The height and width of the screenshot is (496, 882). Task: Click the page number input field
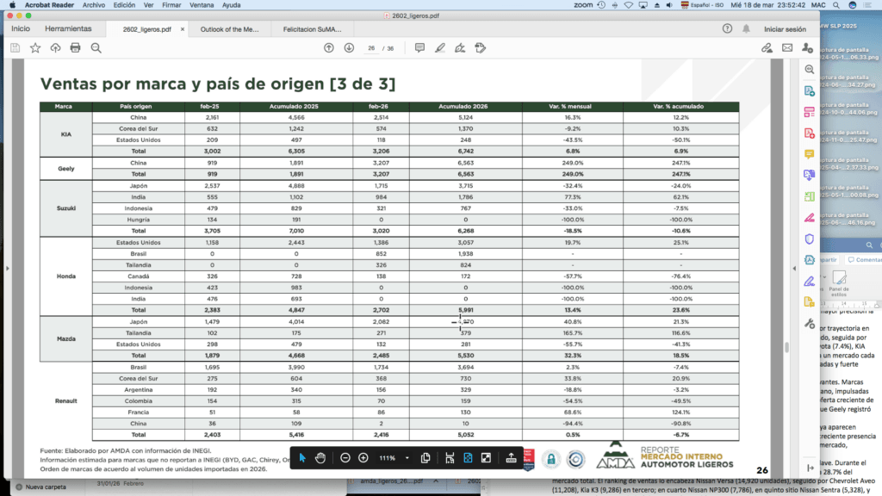point(370,47)
